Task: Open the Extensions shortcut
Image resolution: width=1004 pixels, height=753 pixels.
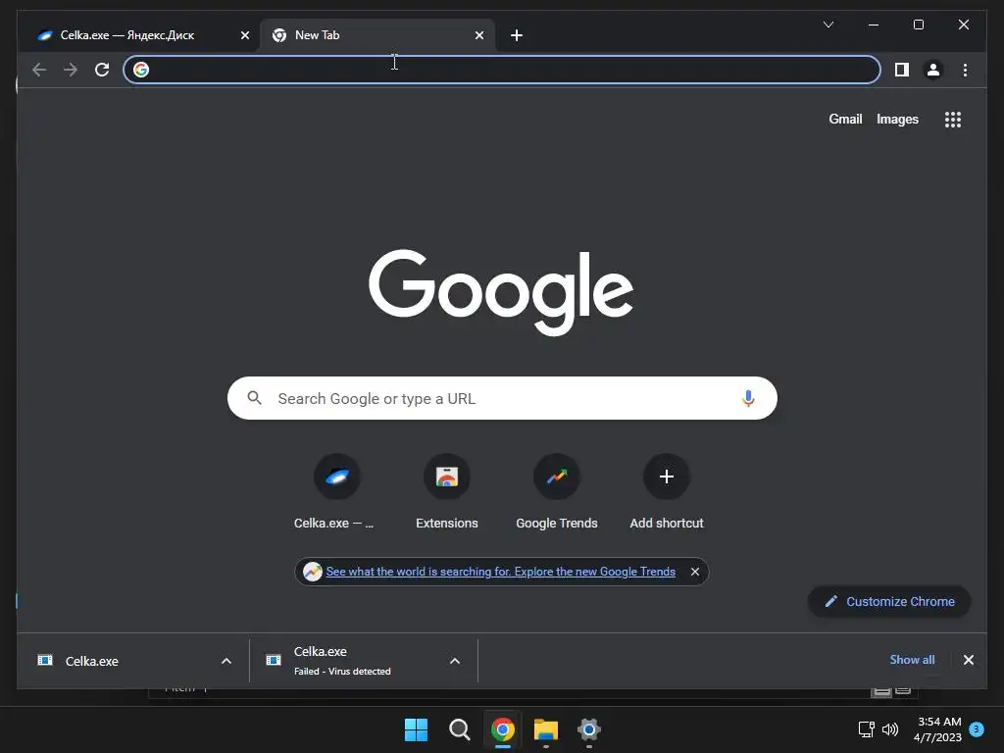Action: 446,493
